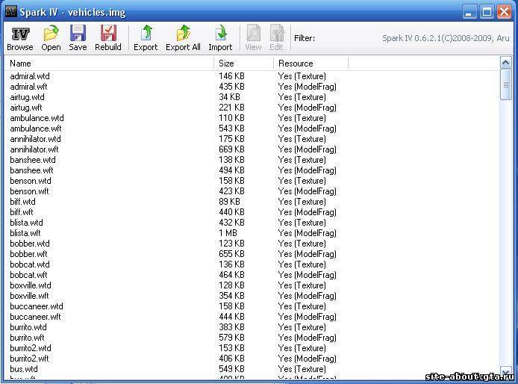Select bobcat.wtd file
518x384 pixels.
[x=30, y=264]
